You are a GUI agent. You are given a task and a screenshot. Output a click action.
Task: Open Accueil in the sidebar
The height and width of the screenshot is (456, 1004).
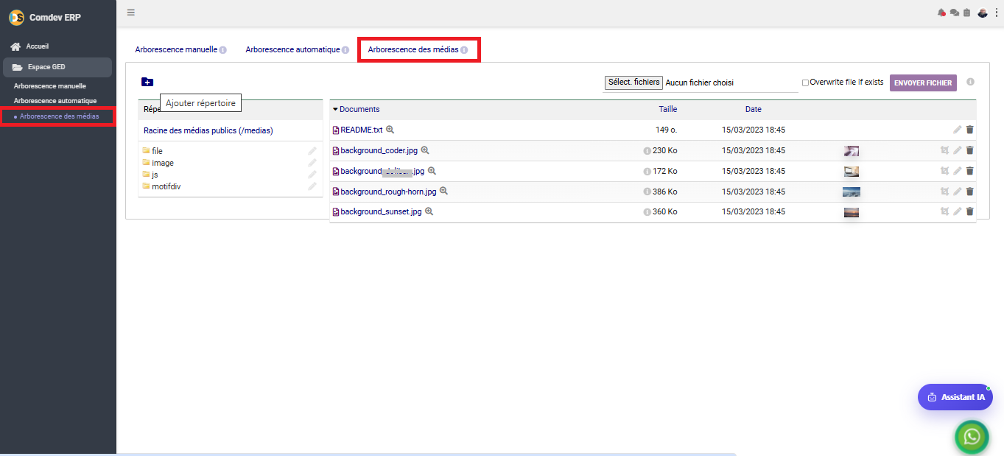click(x=37, y=46)
